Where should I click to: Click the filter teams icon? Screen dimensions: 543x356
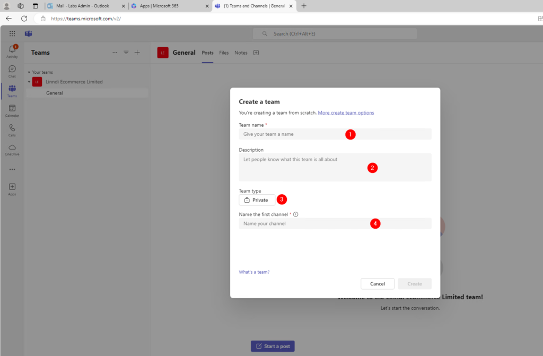click(x=126, y=53)
